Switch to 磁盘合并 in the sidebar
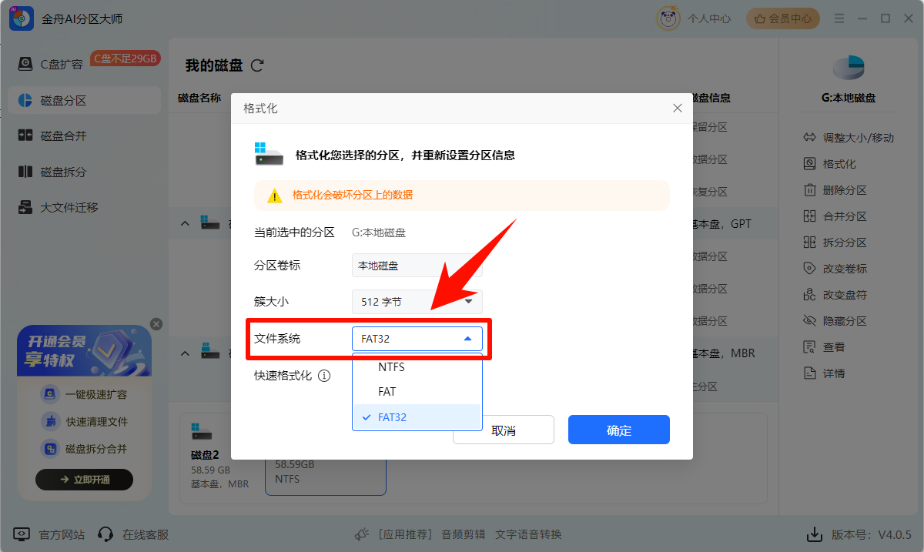The height and width of the screenshot is (552, 924). tap(63, 136)
